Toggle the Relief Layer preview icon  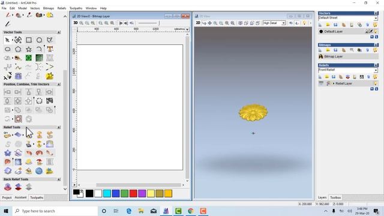click(321, 83)
